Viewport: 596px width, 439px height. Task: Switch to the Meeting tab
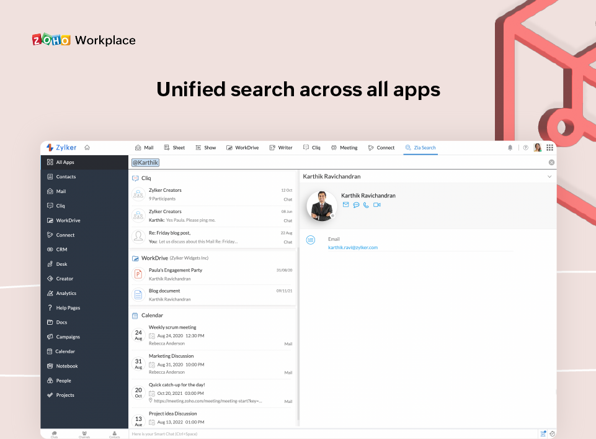[344, 147]
